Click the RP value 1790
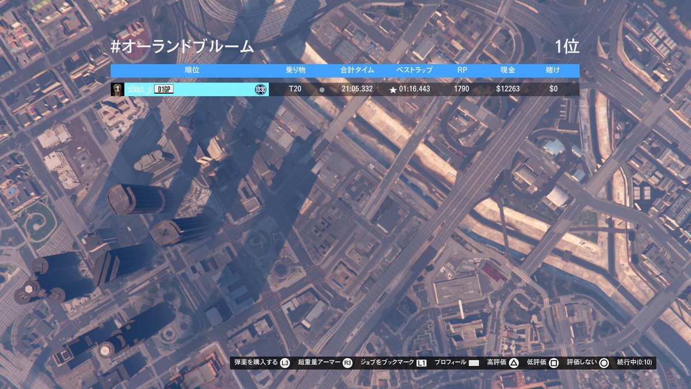This screenshot has height=389, width=691. pos(462,89)
